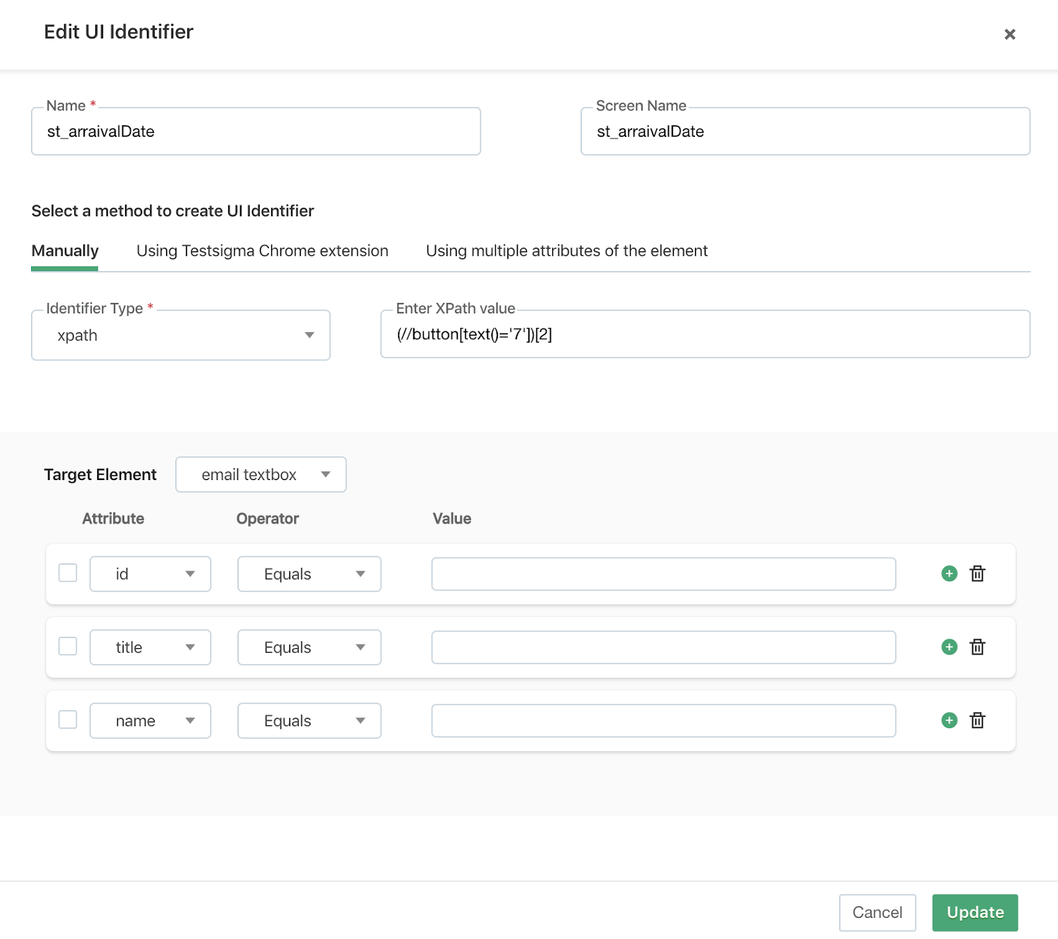1058x939 pixels.
Task: Click the green add icon in id row
Action: coord(949,573)
